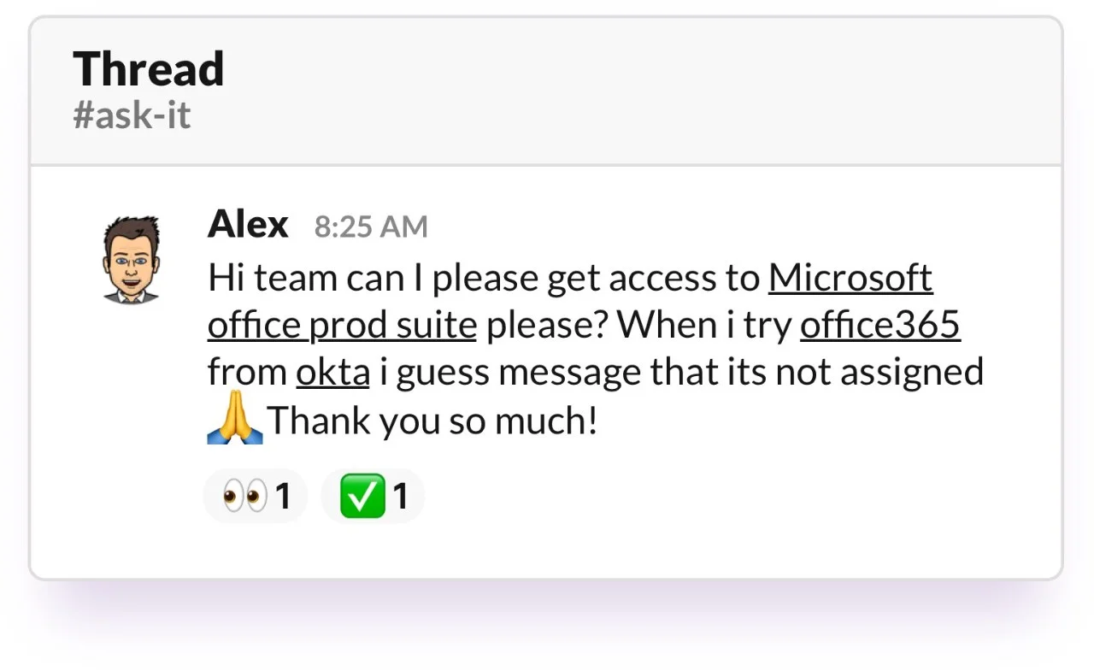Open the #ask-it channel label
The image size is (1094, 671).
132,115
